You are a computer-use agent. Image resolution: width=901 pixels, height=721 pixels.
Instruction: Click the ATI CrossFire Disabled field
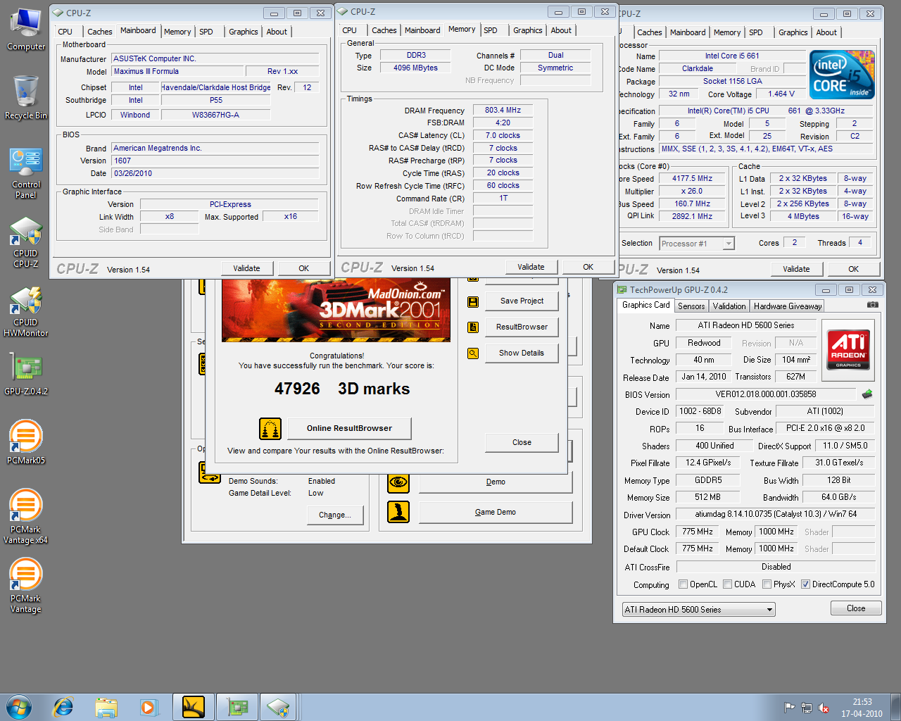tap(776, 567)
